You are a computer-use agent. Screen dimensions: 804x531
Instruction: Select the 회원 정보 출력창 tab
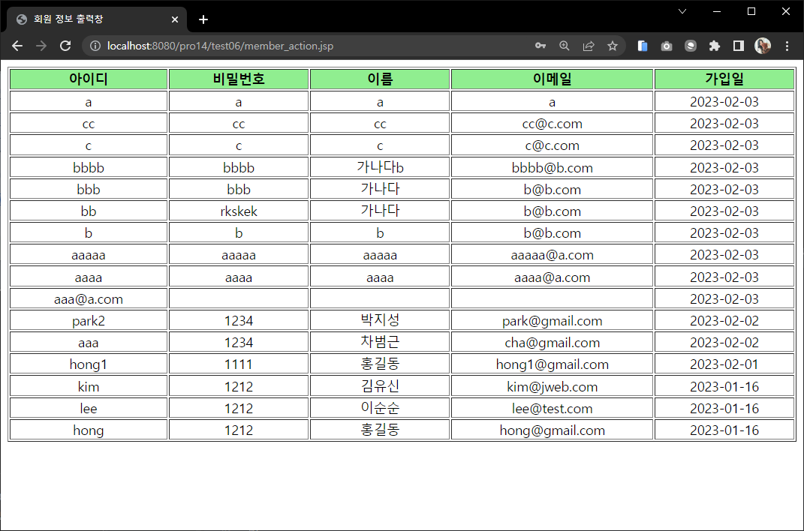point(97,19)
